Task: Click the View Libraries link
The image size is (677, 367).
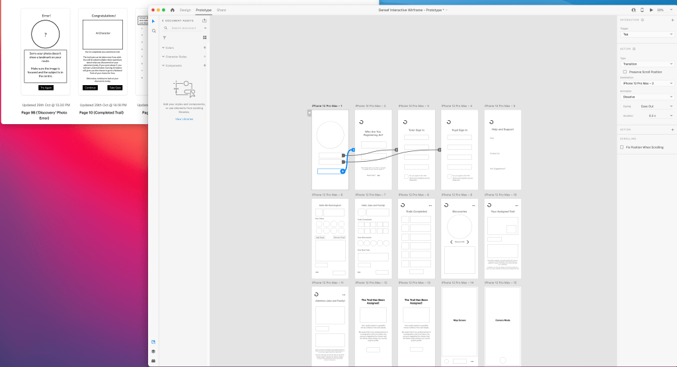Action: 184,119
